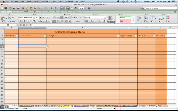
Task: Click the Decrease Decimal icon
Action: pos(104,21)
